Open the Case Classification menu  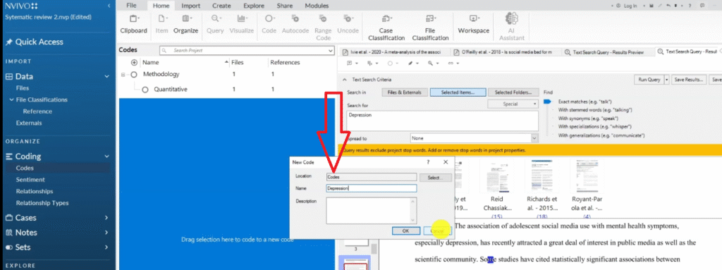386,27
